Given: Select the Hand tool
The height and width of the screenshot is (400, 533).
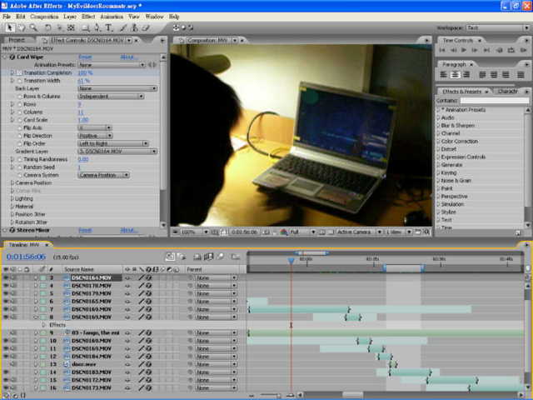Looking at the screenshot, I should coord(21,27).
